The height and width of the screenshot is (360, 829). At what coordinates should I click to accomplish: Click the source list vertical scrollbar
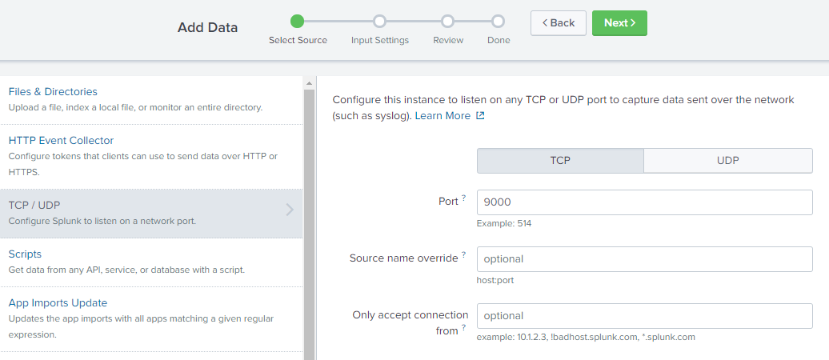(x=309, y=216)
